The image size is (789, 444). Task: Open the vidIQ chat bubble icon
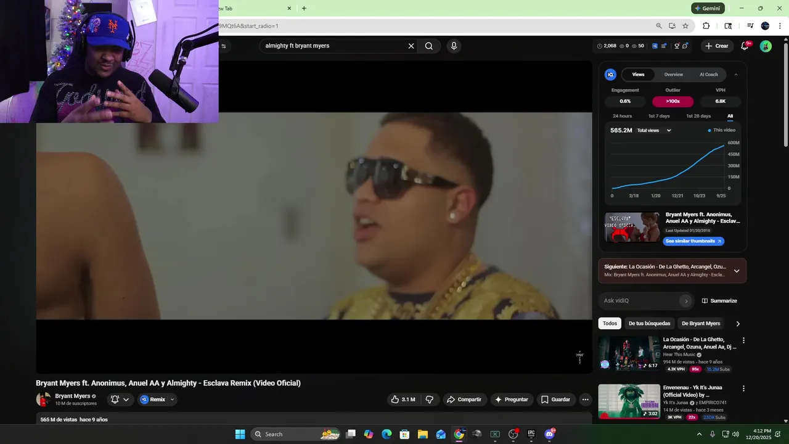[685, 46]
